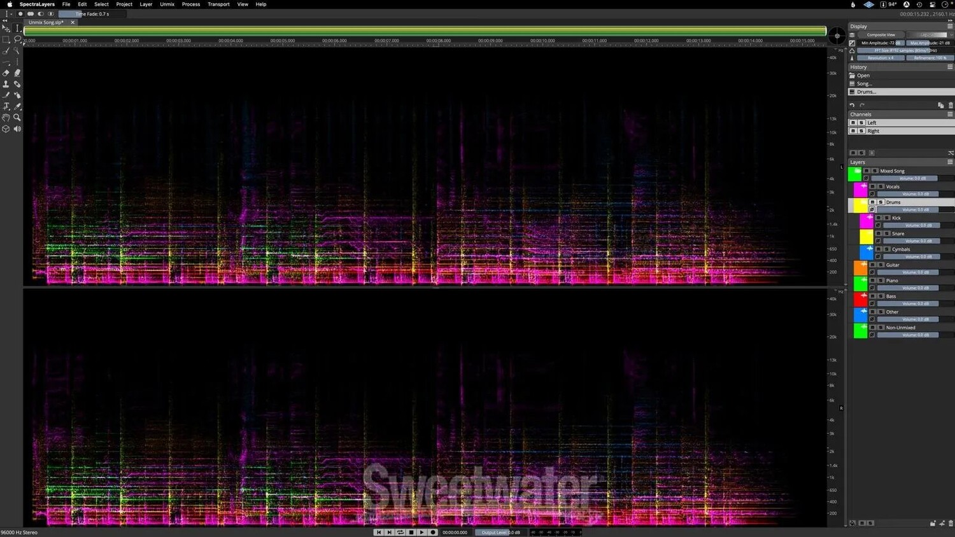The image size is (955, 537).
Task: Click the Record transport button
Action: coord(433,532)
